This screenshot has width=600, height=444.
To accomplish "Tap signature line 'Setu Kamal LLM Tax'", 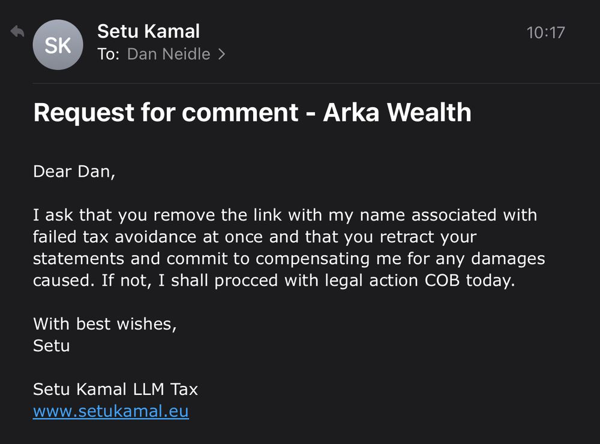I will coord(116,389).
